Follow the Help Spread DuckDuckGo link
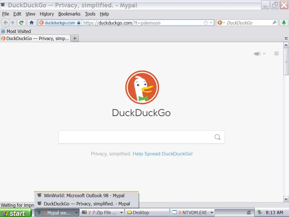 pos(163,154)
